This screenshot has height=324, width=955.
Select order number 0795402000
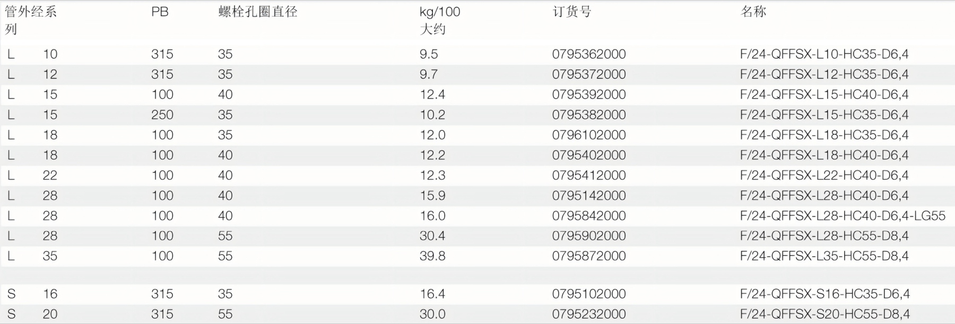pos(588,155)
